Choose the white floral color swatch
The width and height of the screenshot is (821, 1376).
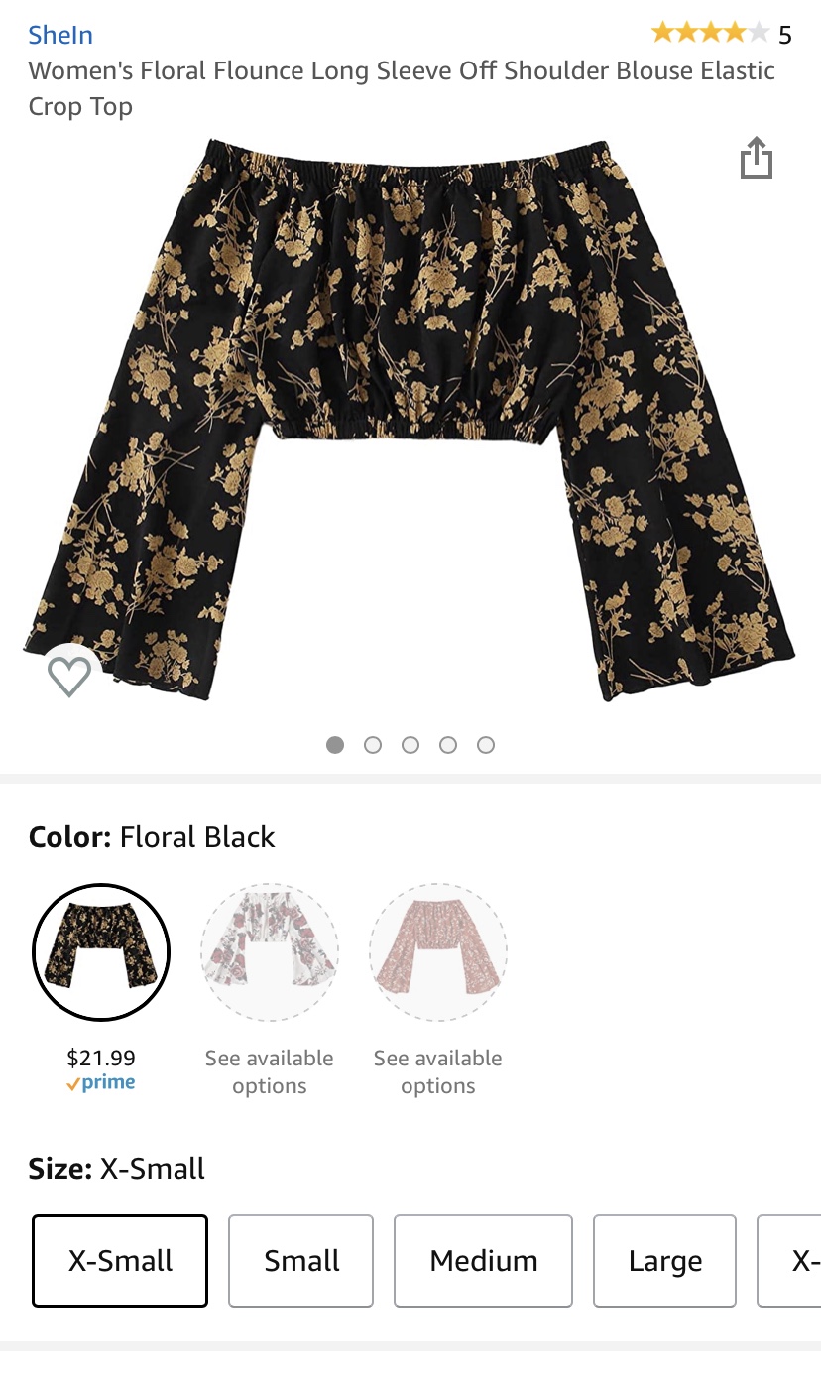(270, 952)
